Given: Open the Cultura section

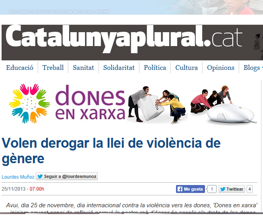Looking at the screenshot, I should tap(186, 67).
